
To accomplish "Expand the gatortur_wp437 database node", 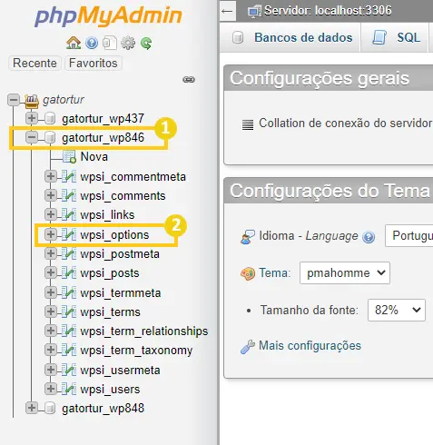I will [x=32, y=118].
